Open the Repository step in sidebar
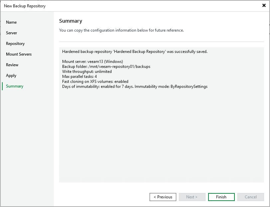The image size is (270, 207). (x=15, y=44)
